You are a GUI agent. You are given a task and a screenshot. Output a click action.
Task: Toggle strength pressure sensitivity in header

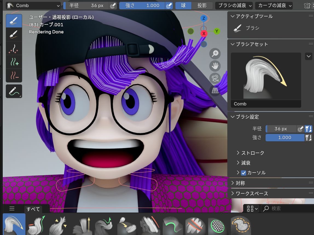tap(169, 5)
